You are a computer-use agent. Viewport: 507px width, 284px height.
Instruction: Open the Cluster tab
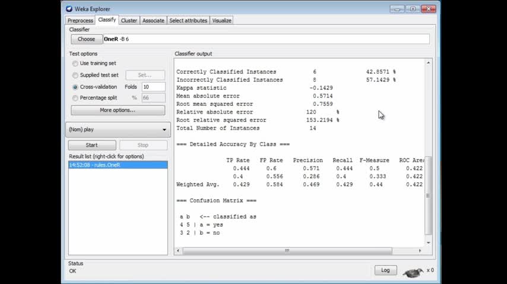click(x=129, y=20)
